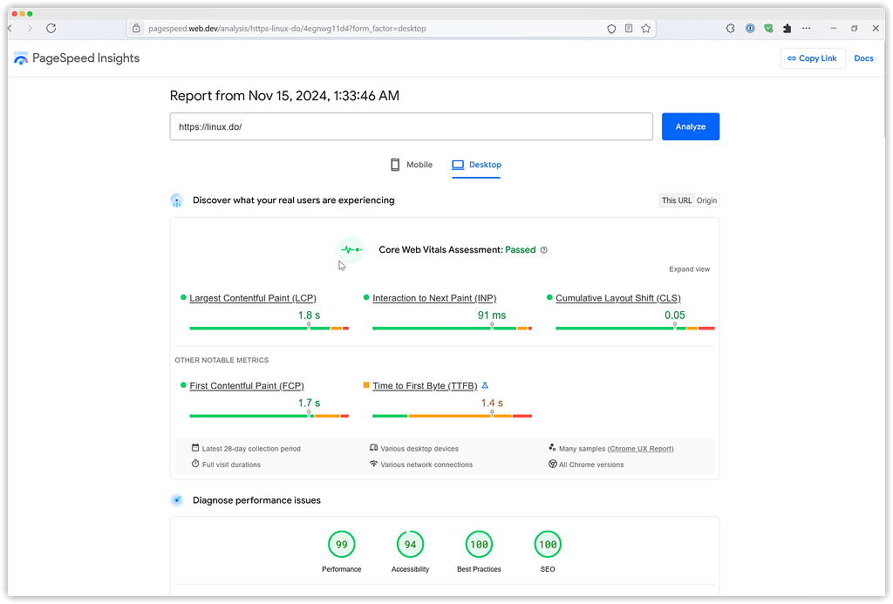
Task: Open the browser three-dots menu
Action: [807, 29]
